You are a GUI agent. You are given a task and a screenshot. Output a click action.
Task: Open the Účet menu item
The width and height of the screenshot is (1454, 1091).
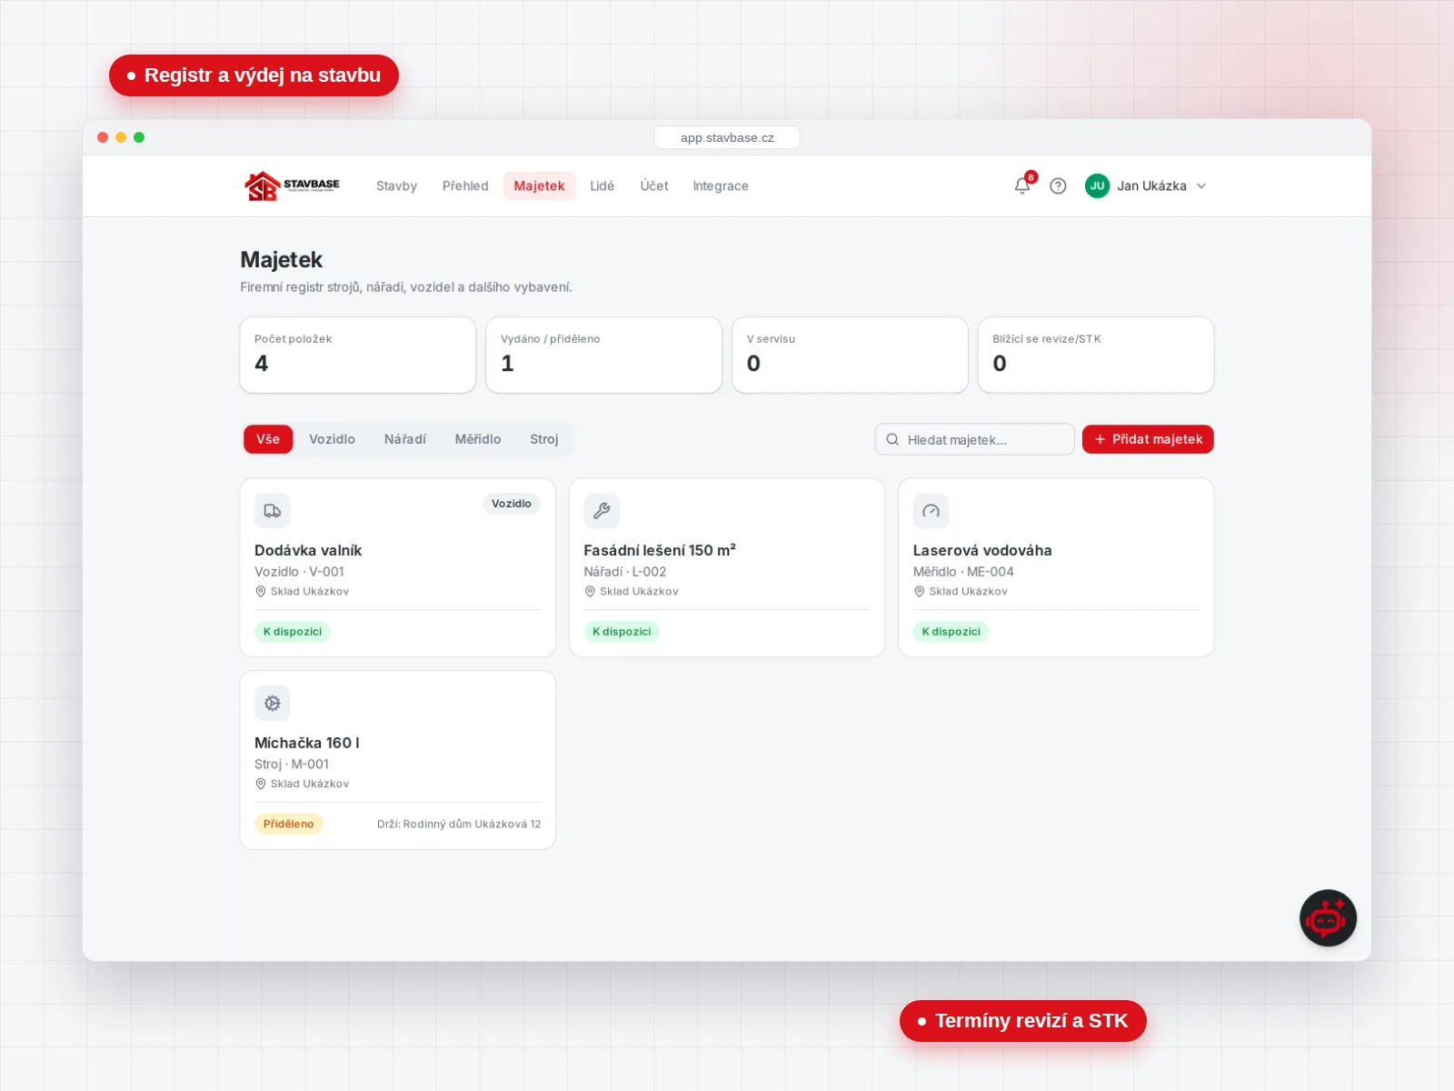654,185
